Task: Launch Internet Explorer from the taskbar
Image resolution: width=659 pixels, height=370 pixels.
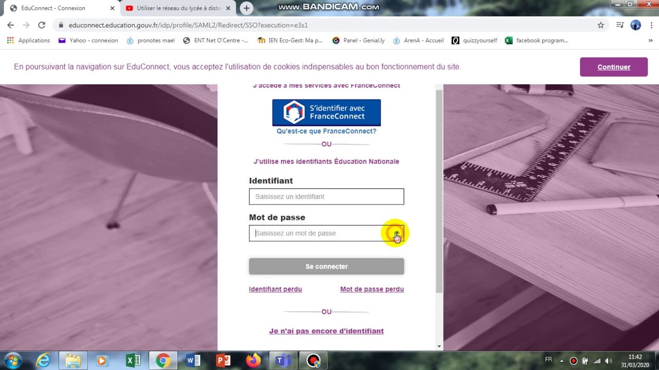Action: click(43, 361)
